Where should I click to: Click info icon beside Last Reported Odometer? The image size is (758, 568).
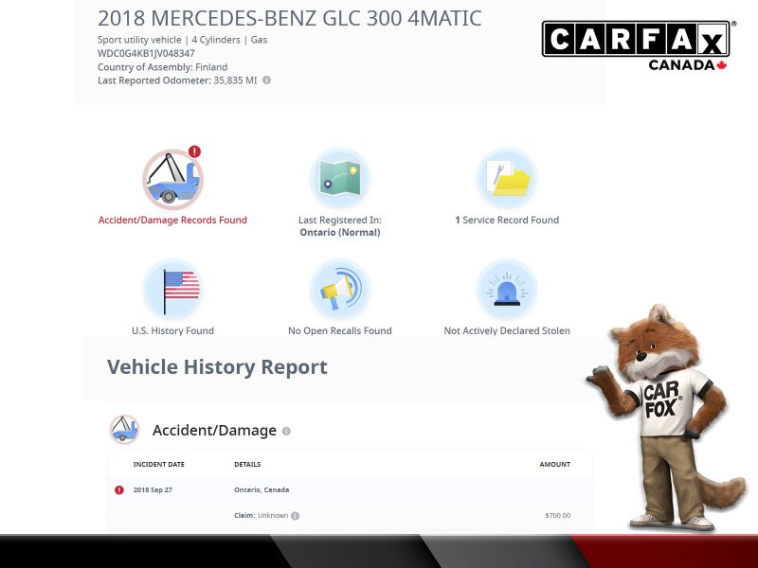pos(266,80)
